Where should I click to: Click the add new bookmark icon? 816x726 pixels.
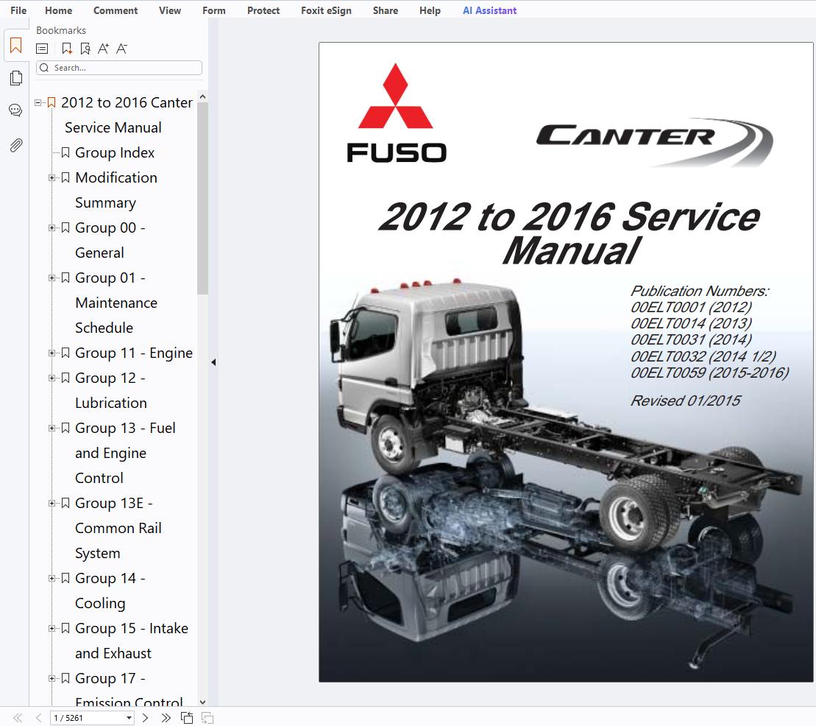pos(67,49)
